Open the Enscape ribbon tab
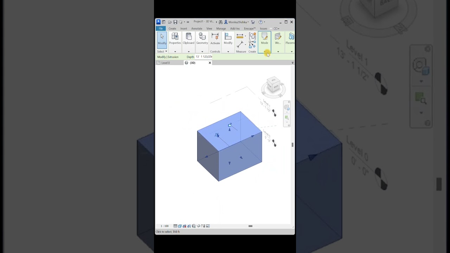Image resolution: width=450 pixels, height=253 pixels. click(250, 28)
